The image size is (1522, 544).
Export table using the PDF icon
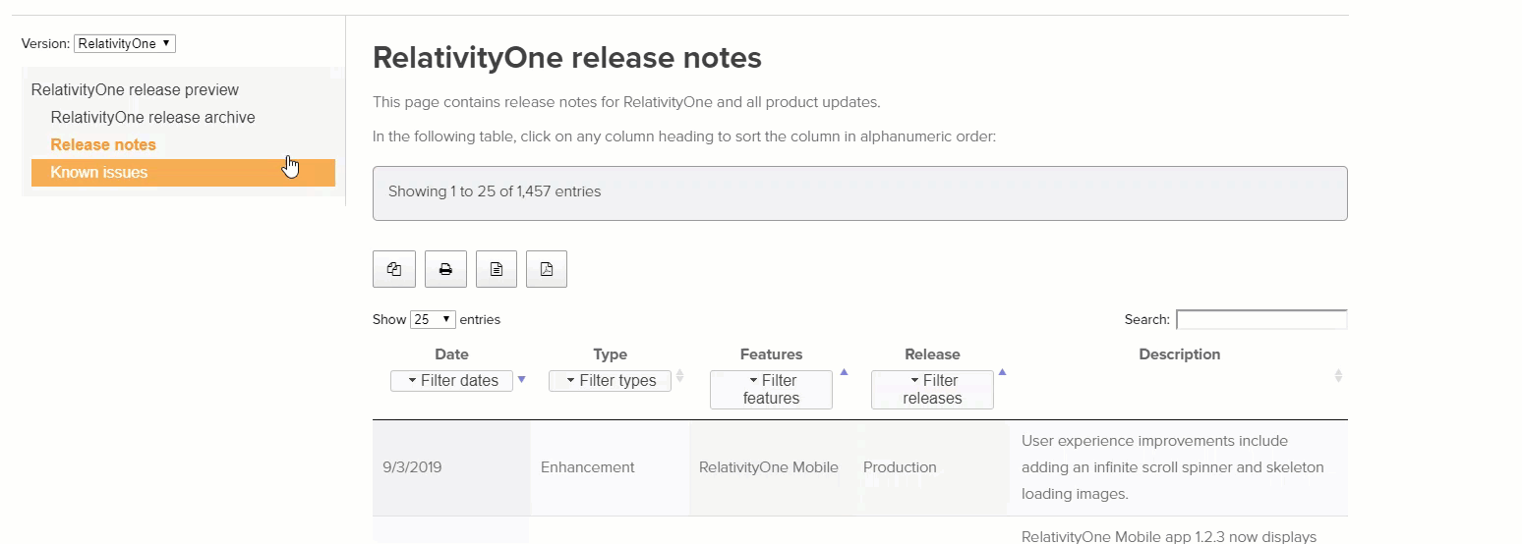point(547,269)
